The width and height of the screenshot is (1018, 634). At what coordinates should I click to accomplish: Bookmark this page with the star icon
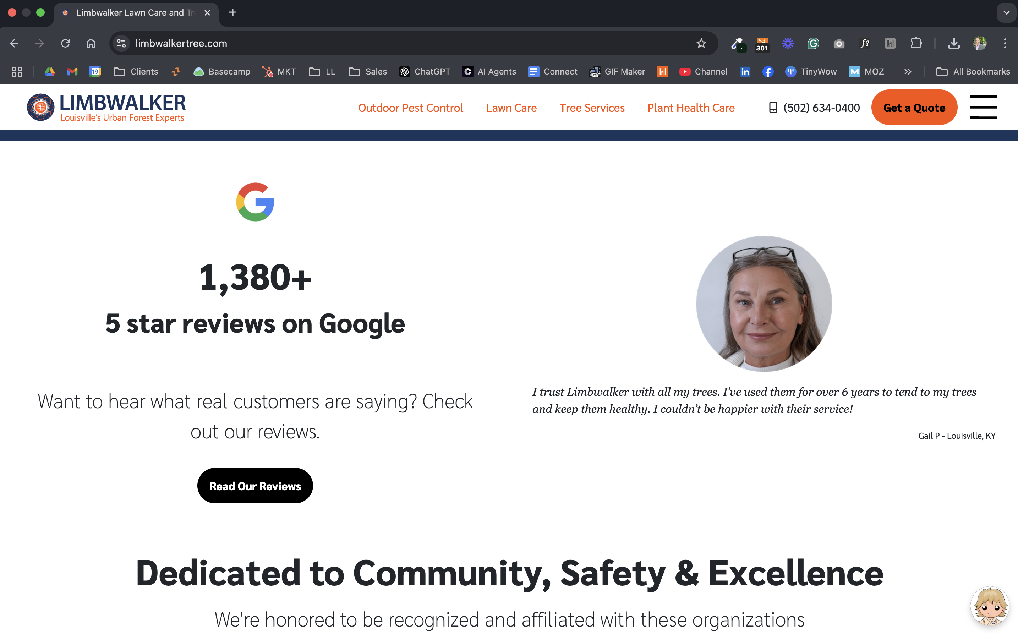(x=701, y=43)
